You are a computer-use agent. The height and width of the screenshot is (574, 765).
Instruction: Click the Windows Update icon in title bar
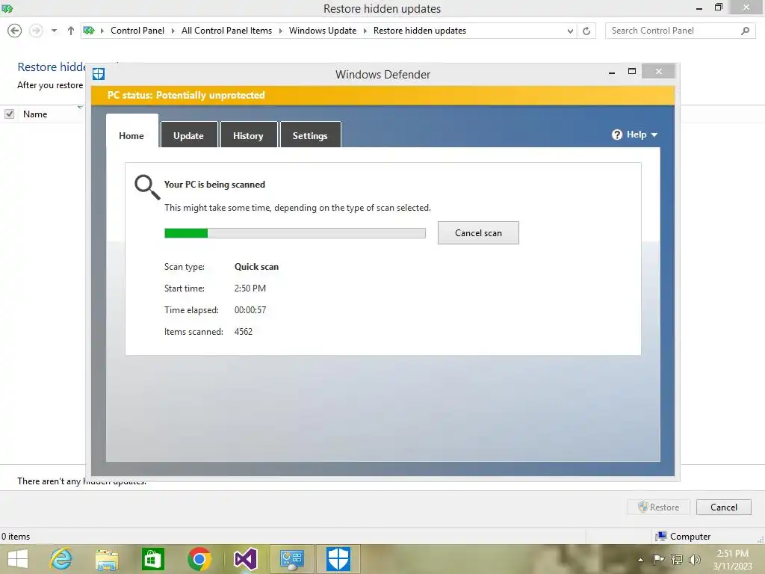7,8
